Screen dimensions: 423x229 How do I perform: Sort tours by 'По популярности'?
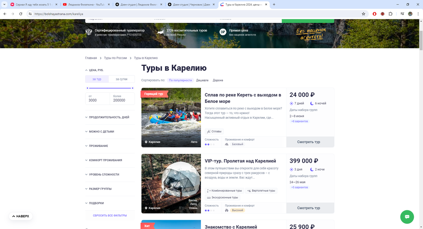(x=180, y=80)
